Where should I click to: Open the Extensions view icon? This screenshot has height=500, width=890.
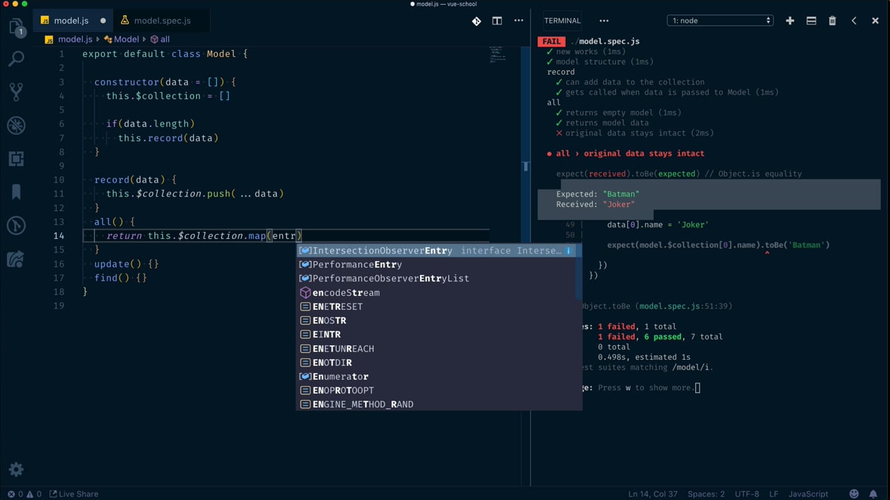(16, 158)
